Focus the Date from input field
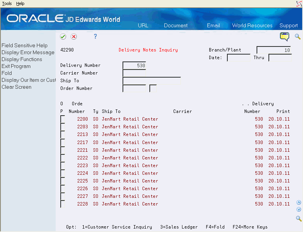Screen dimensions: 303x232 point(238,58)
